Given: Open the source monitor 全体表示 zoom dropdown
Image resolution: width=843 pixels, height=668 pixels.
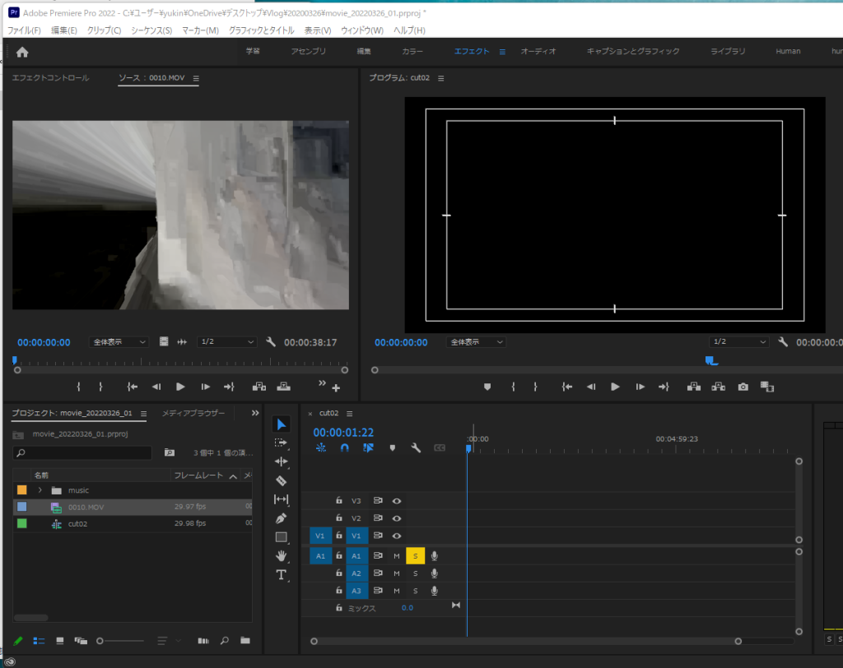Looking at the screenshot, I should click(x=119, y=342).
